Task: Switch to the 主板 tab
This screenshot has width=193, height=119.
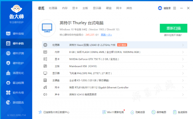Action: 85,8
